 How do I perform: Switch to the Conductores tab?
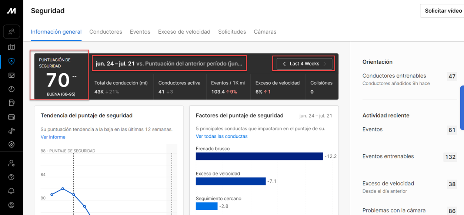coord(106,32)
